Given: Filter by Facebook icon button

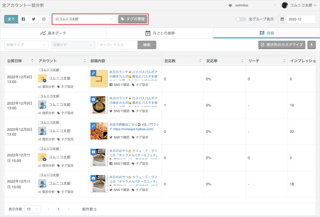Looking at the screenshot, I should point(23,19).
